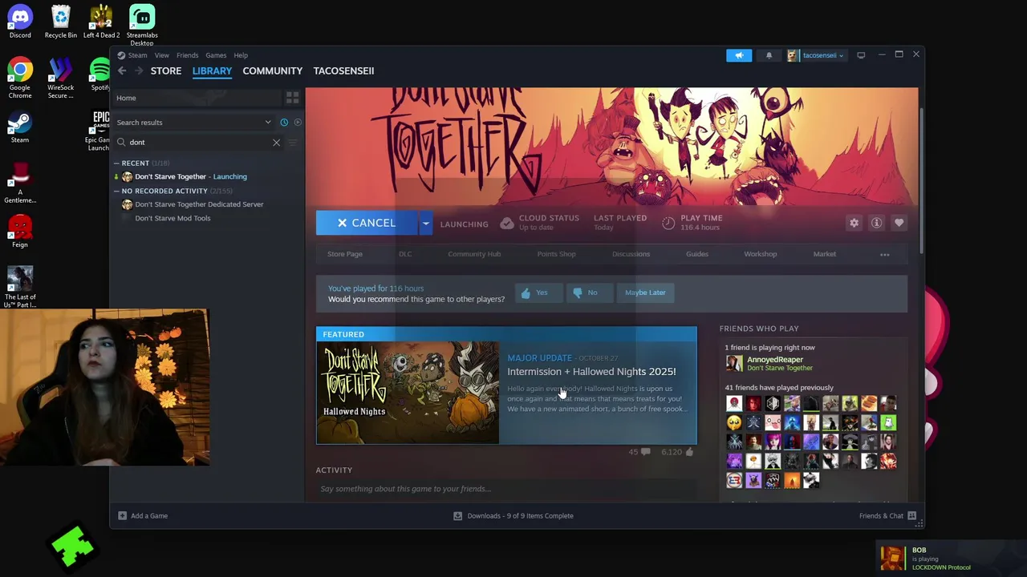Go to the STORE tab

tap(166, 71)
